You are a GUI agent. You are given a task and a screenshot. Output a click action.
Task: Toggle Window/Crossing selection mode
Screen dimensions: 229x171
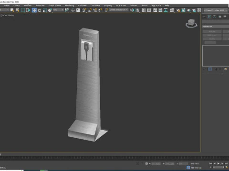click(28, 10)
